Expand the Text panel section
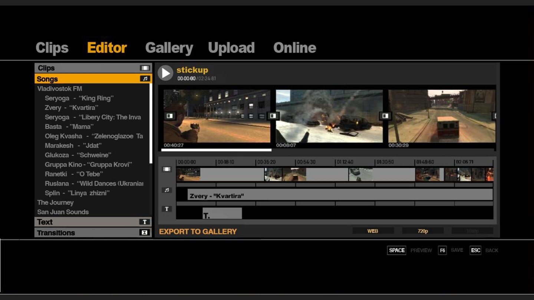This screenshot has width=534, height=300. pyautogui.click(x=93, y=222)
